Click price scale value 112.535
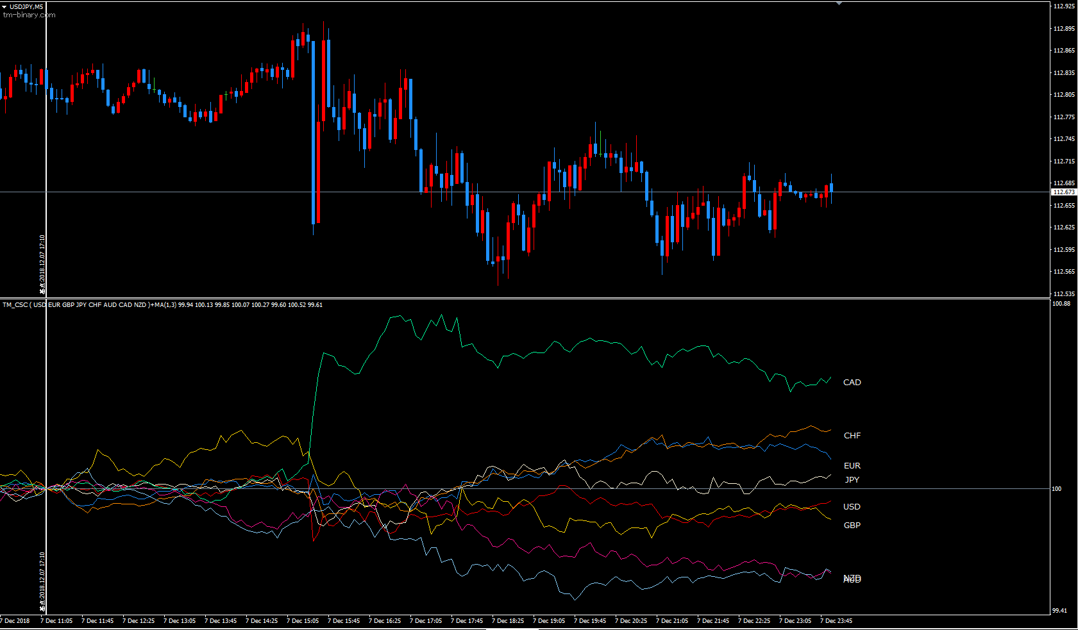Viewport: 1078px width, 630px height. pyautogui.click(x=1064, y=294)
